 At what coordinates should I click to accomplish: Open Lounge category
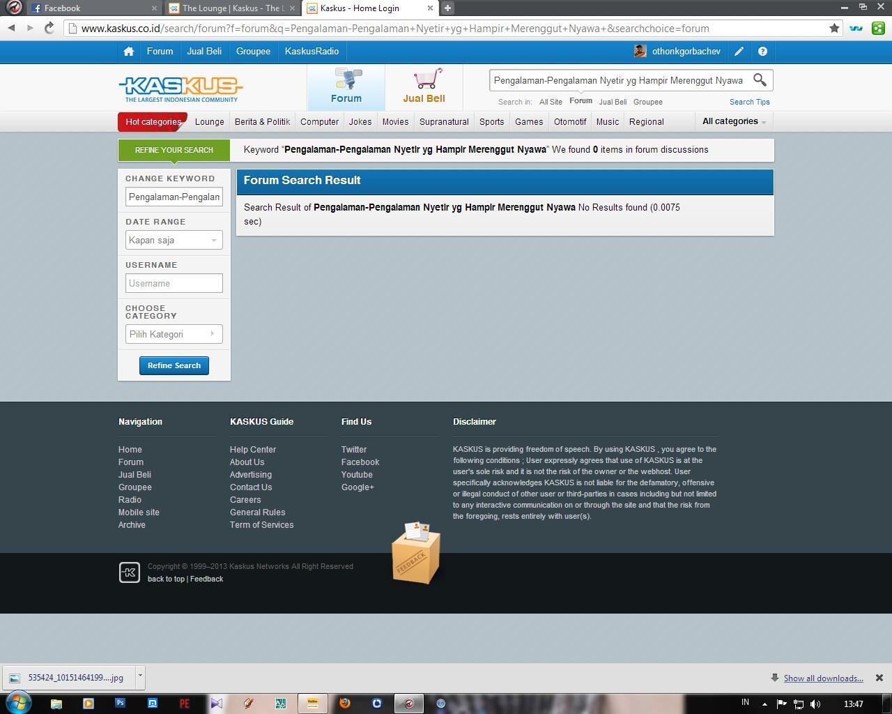pyautogui.click(x=210, y=121)
